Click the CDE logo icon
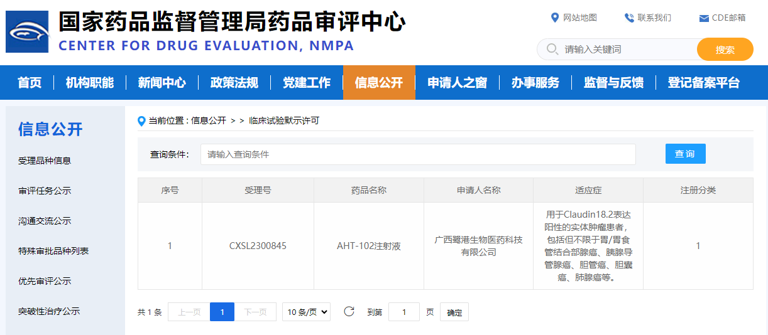The width and height of the screenshot is (768, 335). coord(27,31)
